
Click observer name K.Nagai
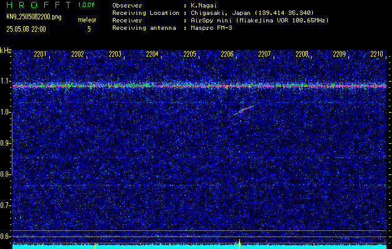coord(204,6)
